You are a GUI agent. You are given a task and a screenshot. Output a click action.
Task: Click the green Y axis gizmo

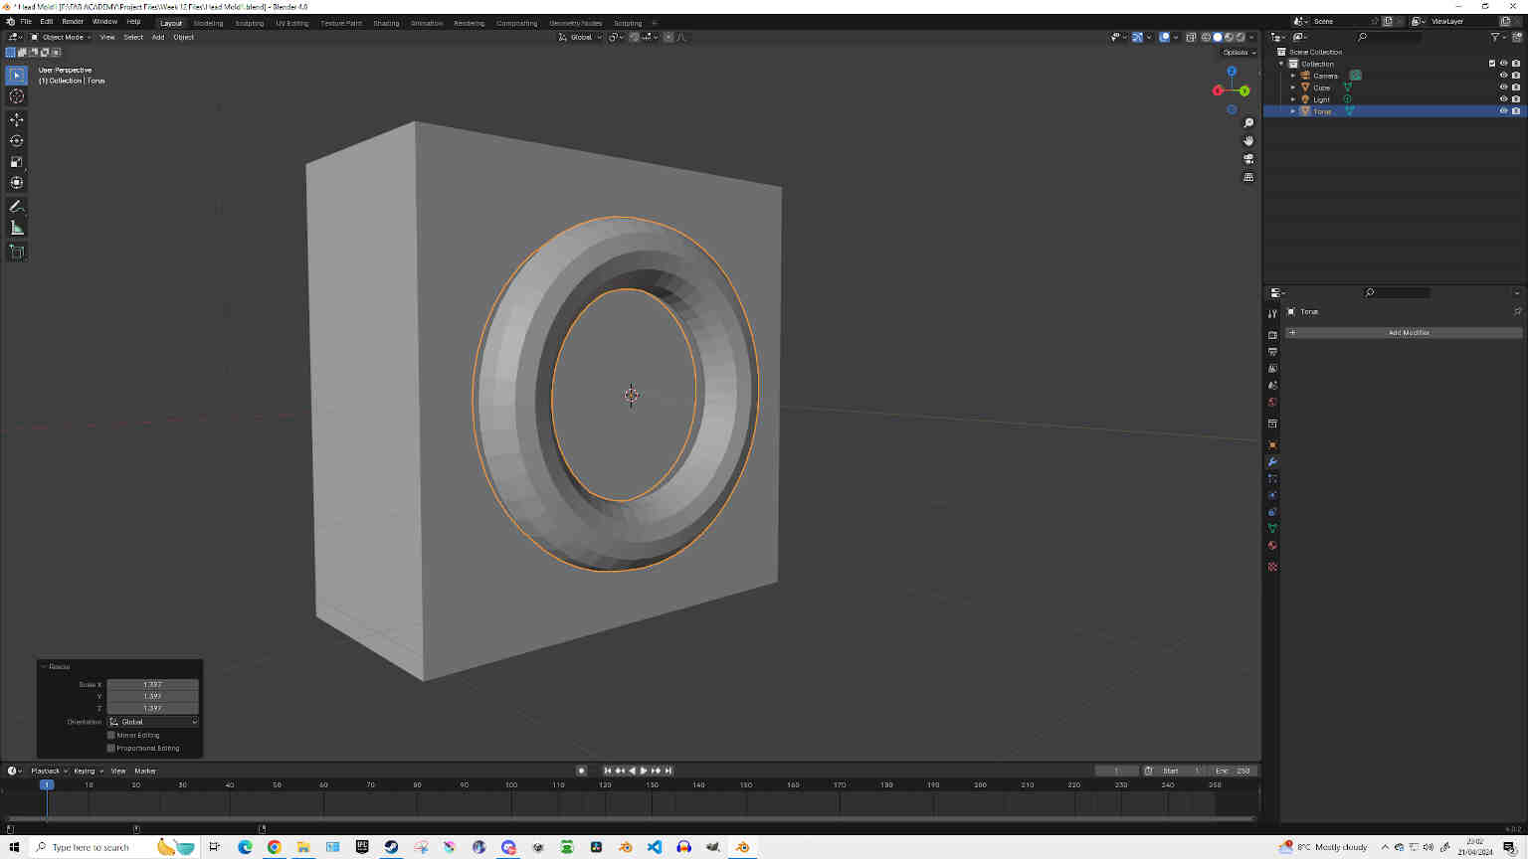1243,91
